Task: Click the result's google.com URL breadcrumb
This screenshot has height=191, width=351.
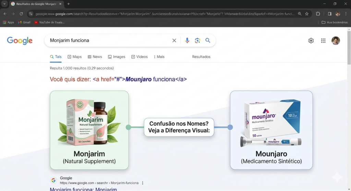Action: [x=99, y=183]
